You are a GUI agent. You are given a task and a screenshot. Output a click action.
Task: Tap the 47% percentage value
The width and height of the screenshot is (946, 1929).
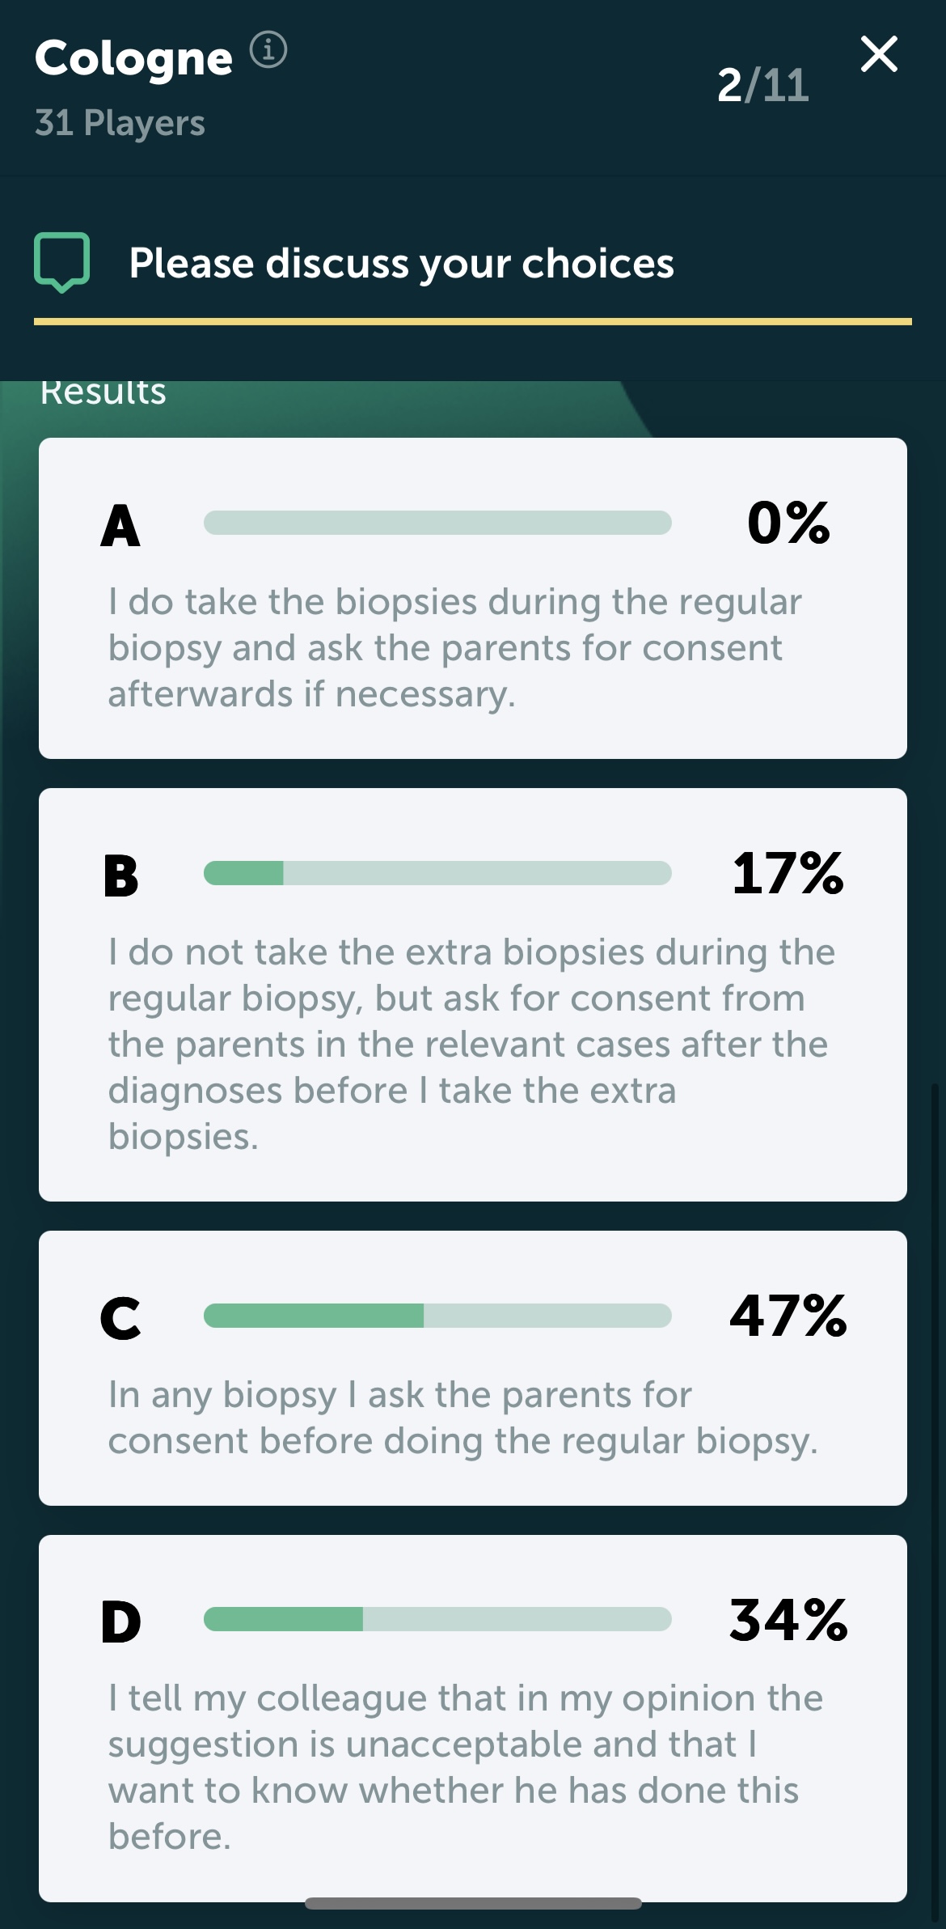click(x=788, y=1316)
